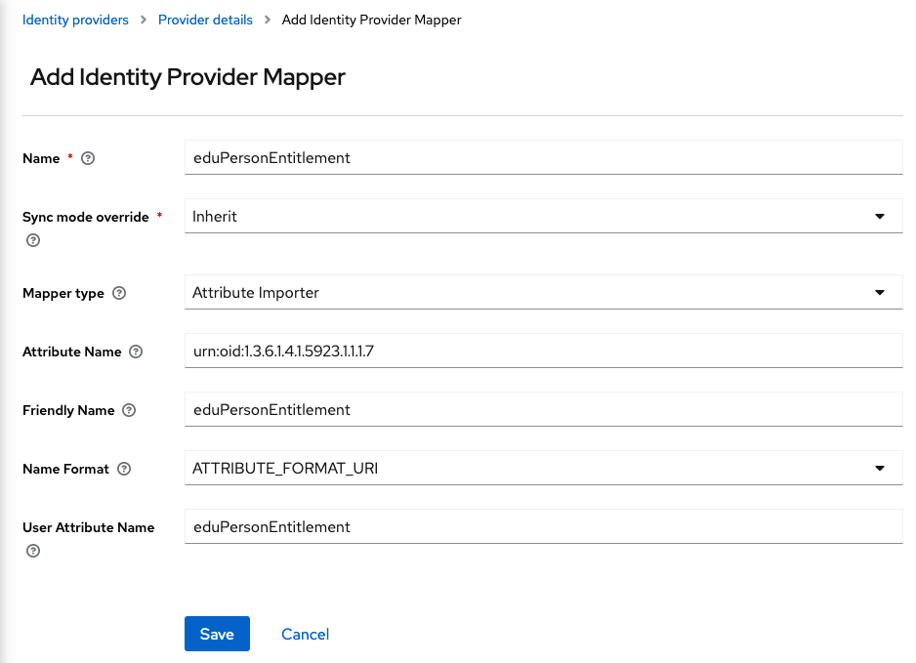The width and height of the screenshot is (916, 663).
Task: Open the Attribute Name help tooltip
Action: [136, 352]
